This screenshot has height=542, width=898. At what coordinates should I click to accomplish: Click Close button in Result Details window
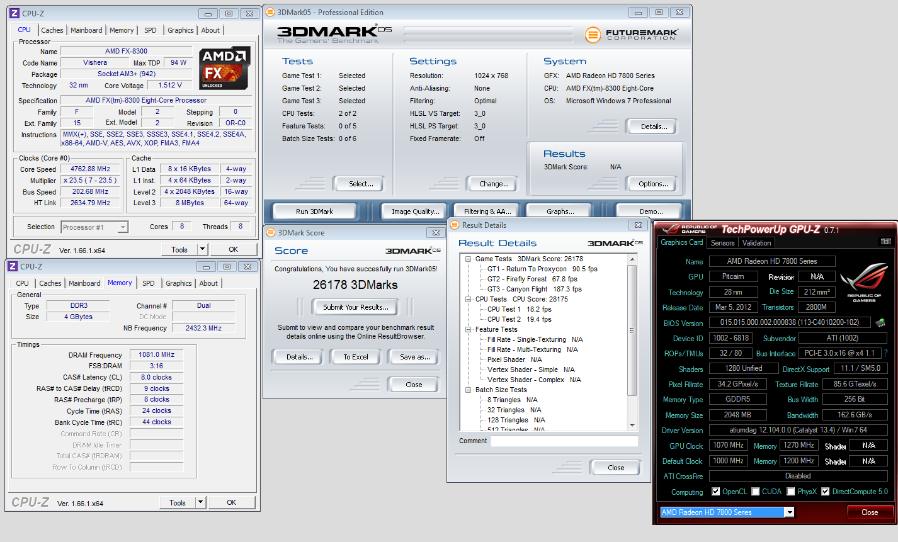pos(616,468)
